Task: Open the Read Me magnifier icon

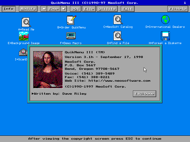Action: click(x=26, y=22)
